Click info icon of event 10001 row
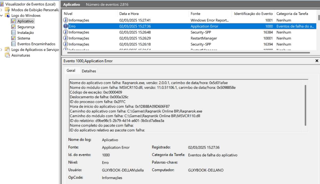Image resolution: width=320 pixels, height=184 pixels. click(66, 38)
